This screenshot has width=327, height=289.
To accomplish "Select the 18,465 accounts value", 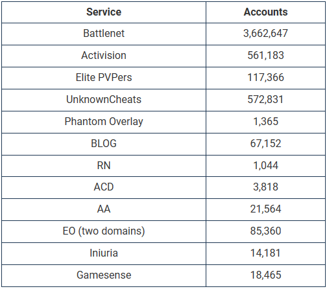I will tap(265, 275).
